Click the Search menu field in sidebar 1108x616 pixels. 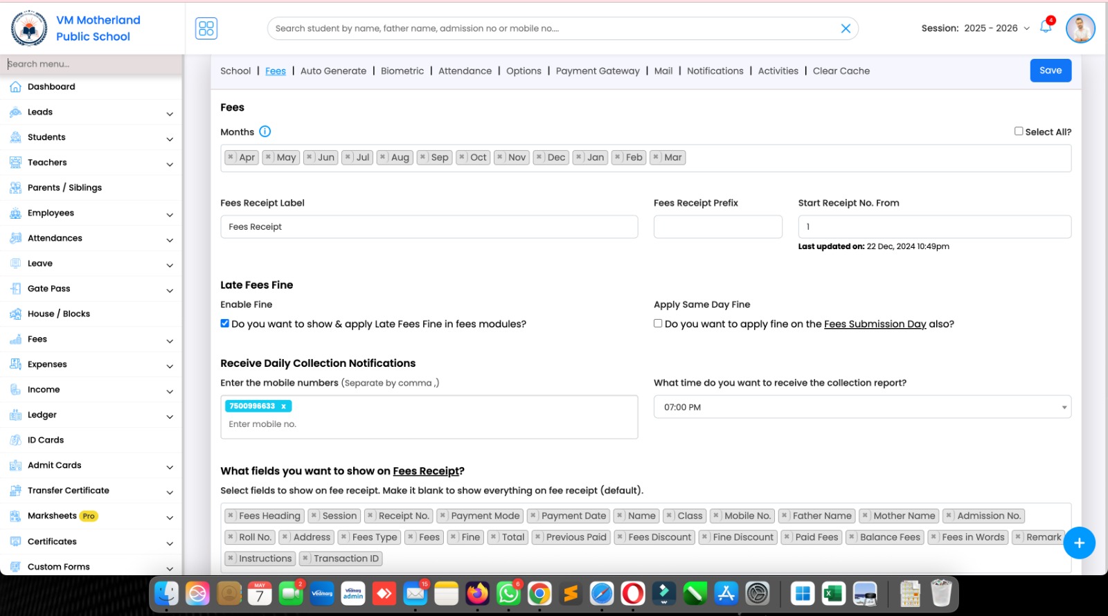[91, 64]
